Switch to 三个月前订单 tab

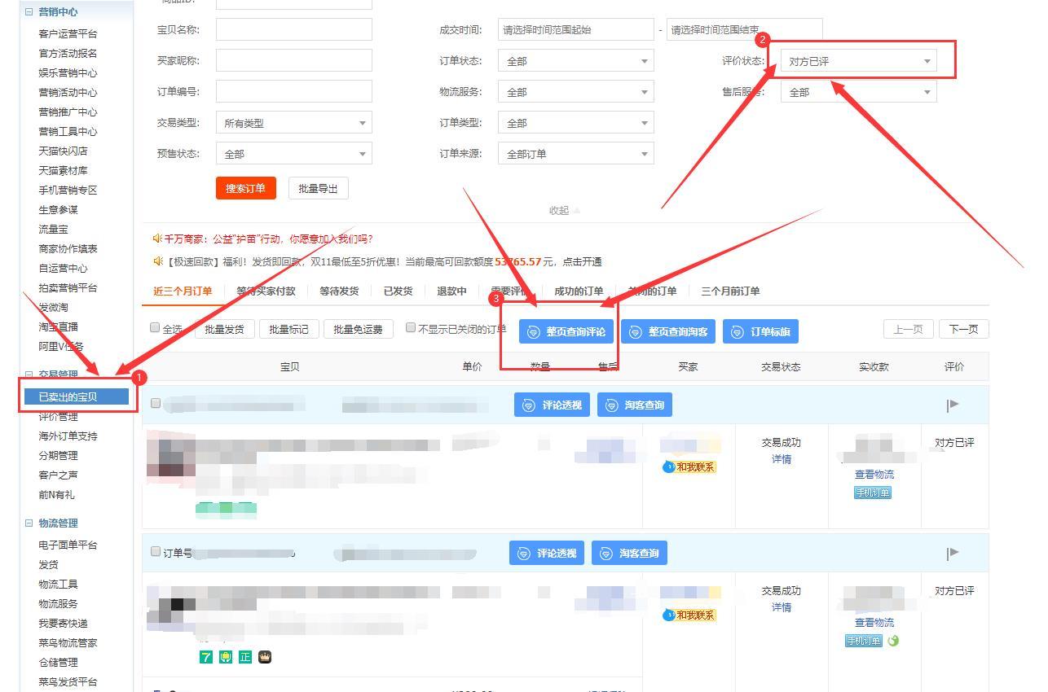(731, 291)
